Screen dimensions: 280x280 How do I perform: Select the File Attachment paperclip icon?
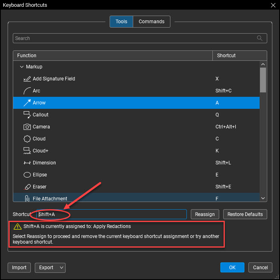[x=27, y=198]
